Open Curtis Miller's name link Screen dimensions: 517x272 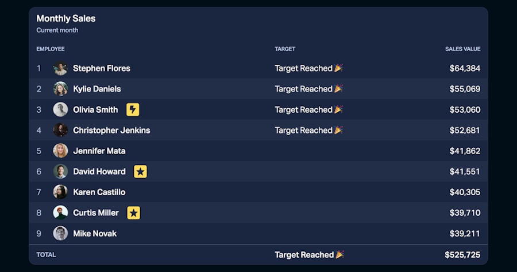[x=96, y=213]
